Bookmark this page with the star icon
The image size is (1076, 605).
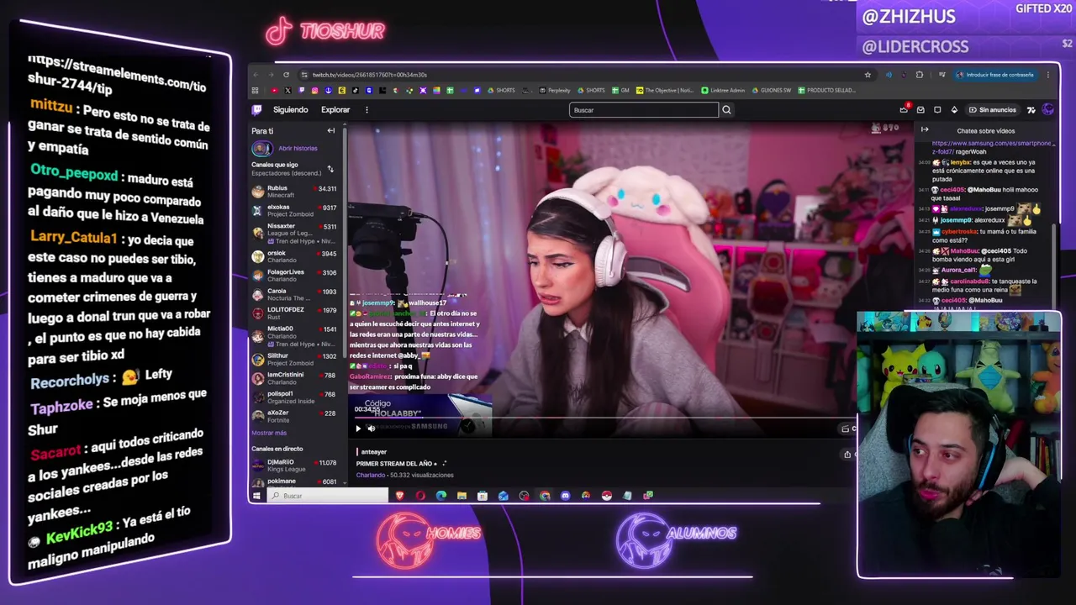point(868,75)
